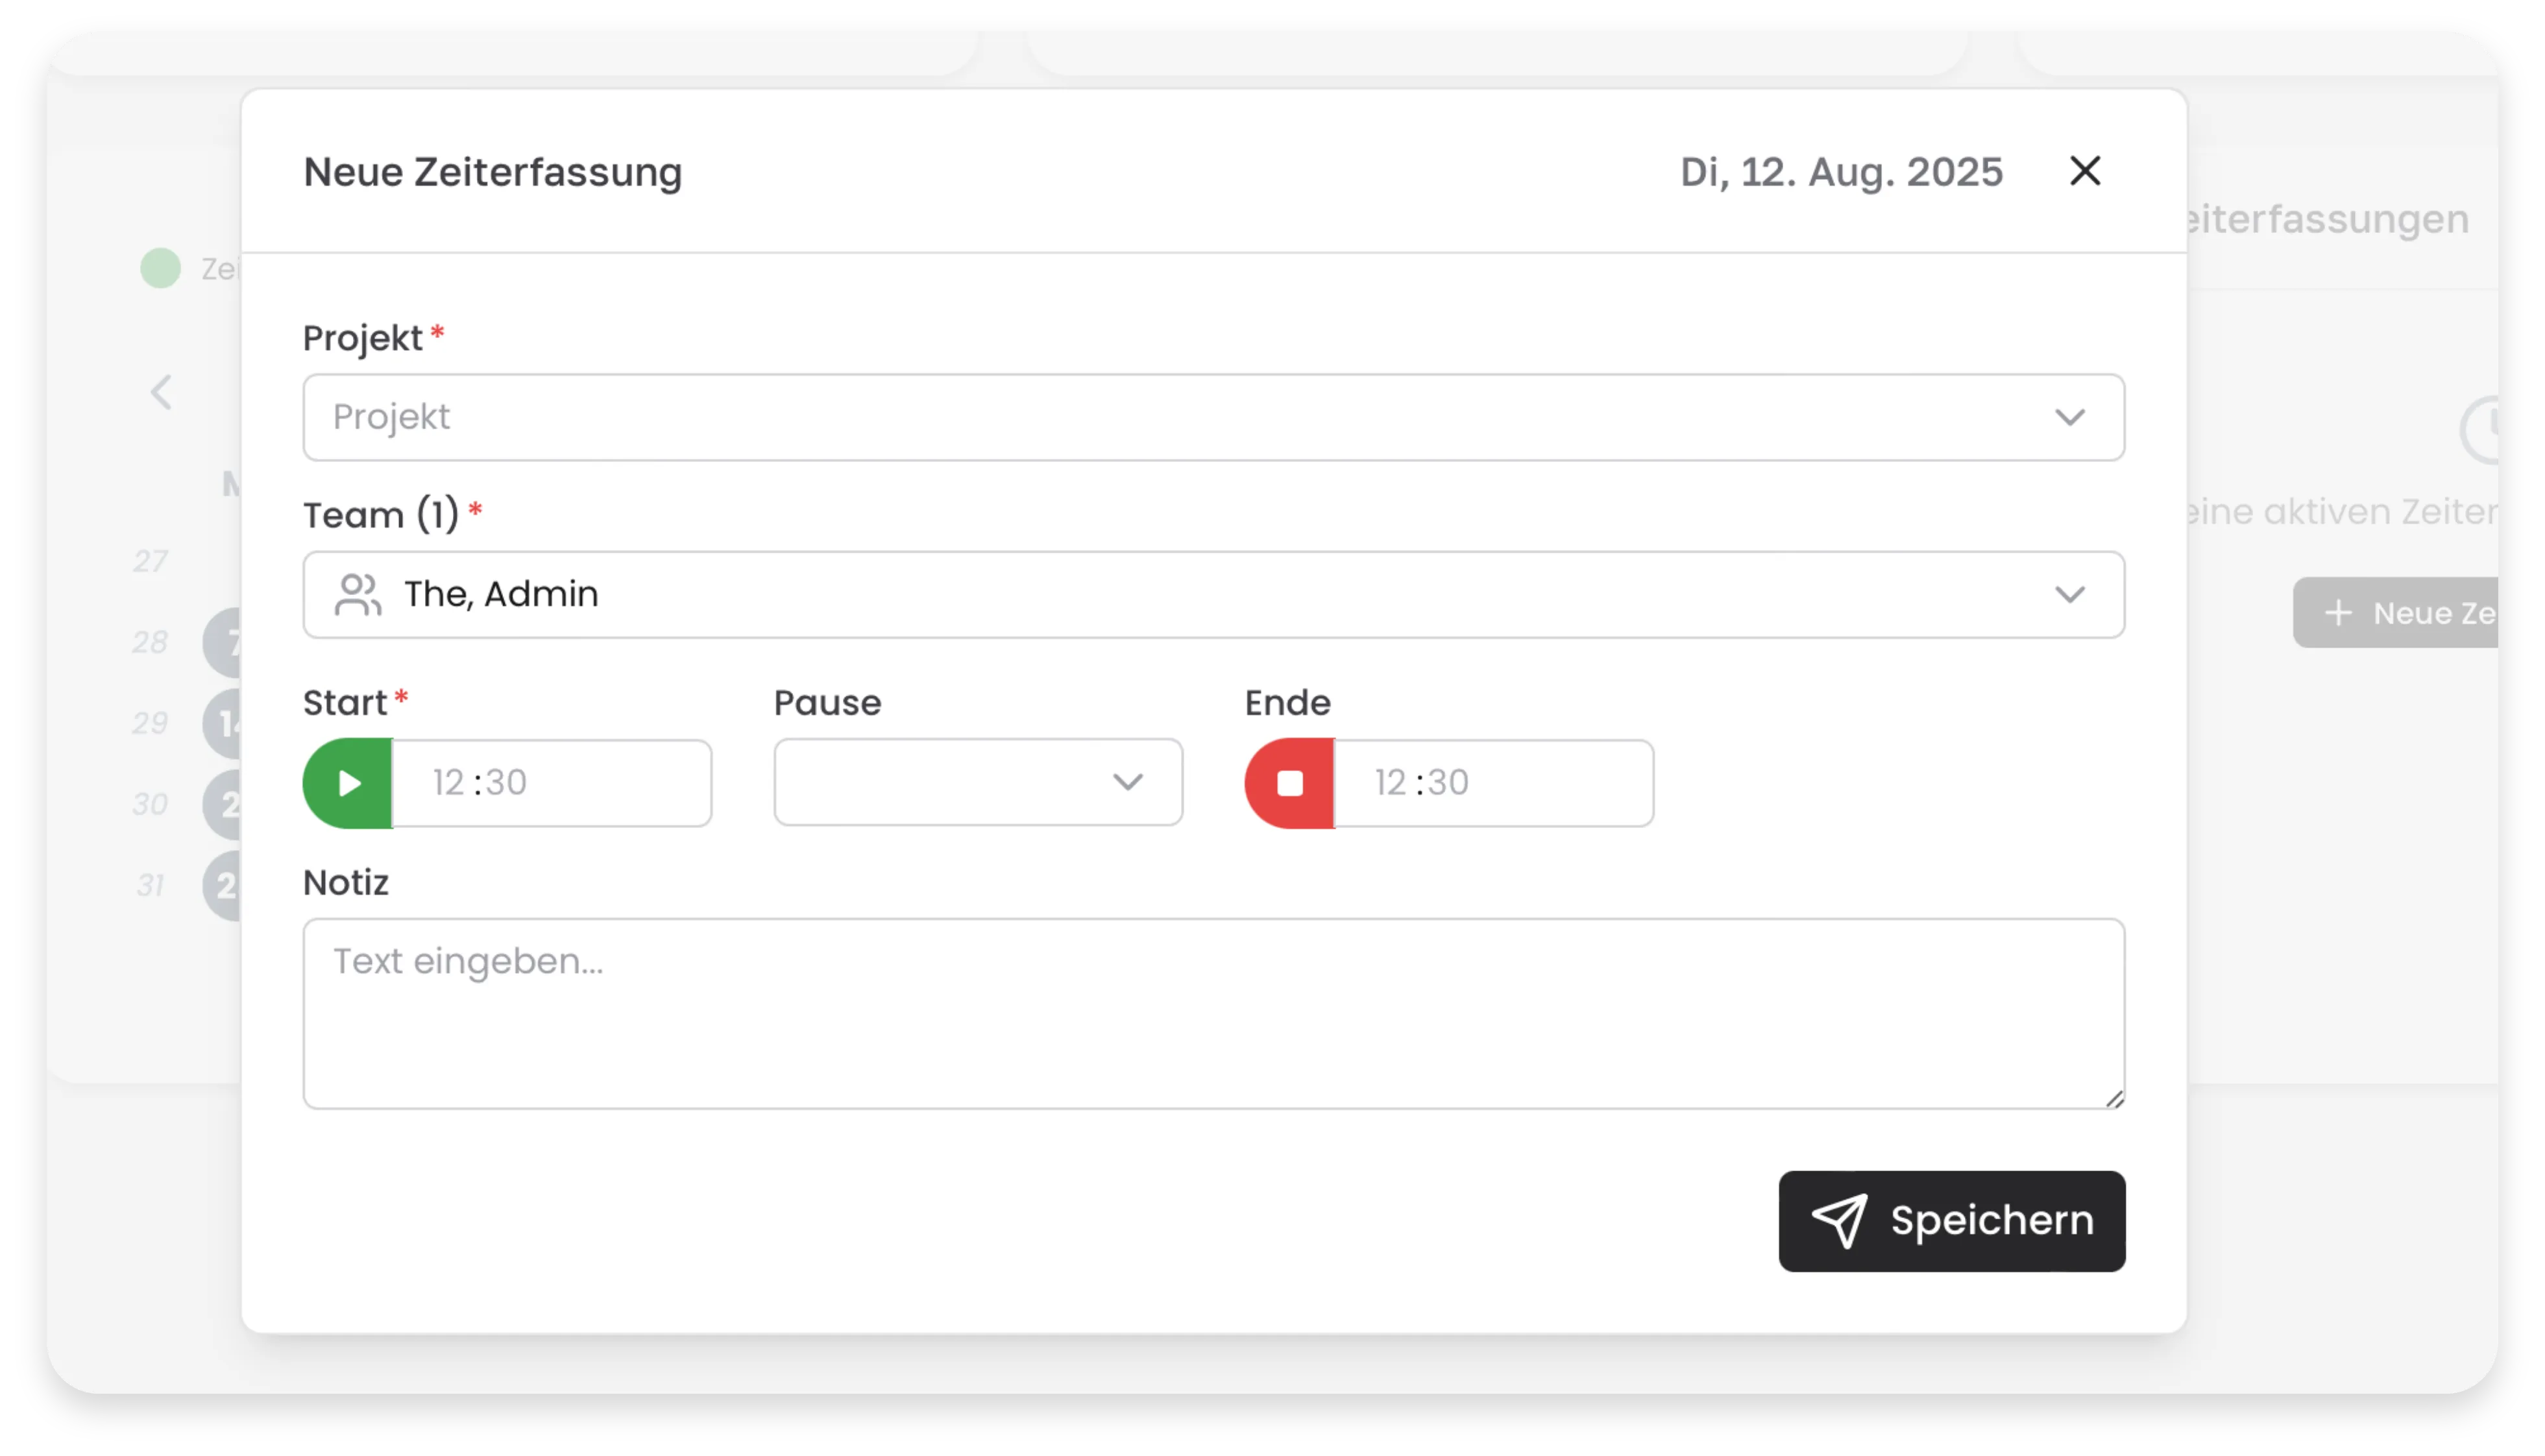Select calendar week 29 row number
This screenshot has width=2545, height=1456.
(x=150, y=723)
